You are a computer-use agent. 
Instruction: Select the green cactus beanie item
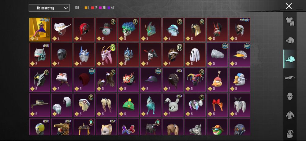(129, 105)
